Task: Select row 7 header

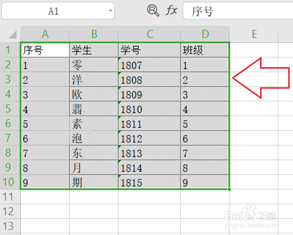Action: (x=10, y=138)
